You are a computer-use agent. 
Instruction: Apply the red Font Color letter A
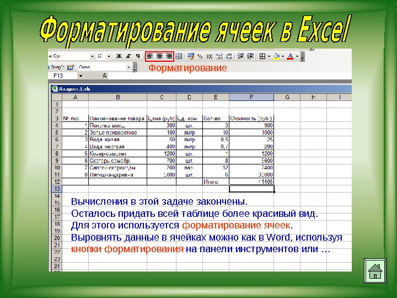[291, 56]
